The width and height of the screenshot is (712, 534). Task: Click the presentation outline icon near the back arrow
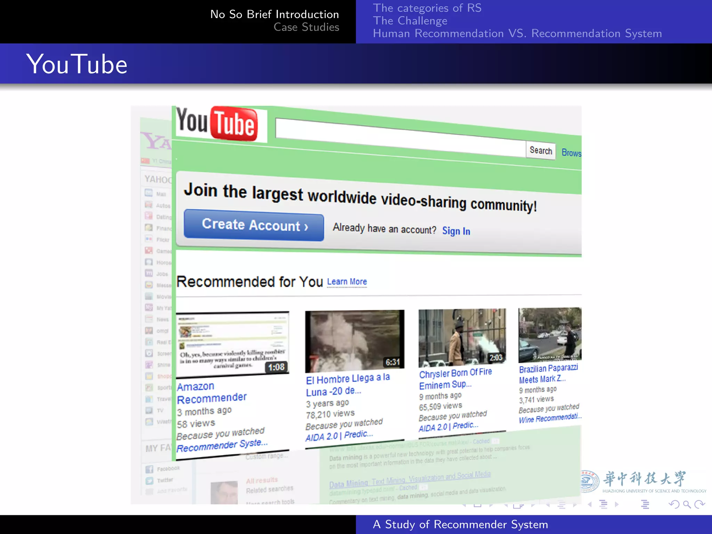(x=645, y=504)
